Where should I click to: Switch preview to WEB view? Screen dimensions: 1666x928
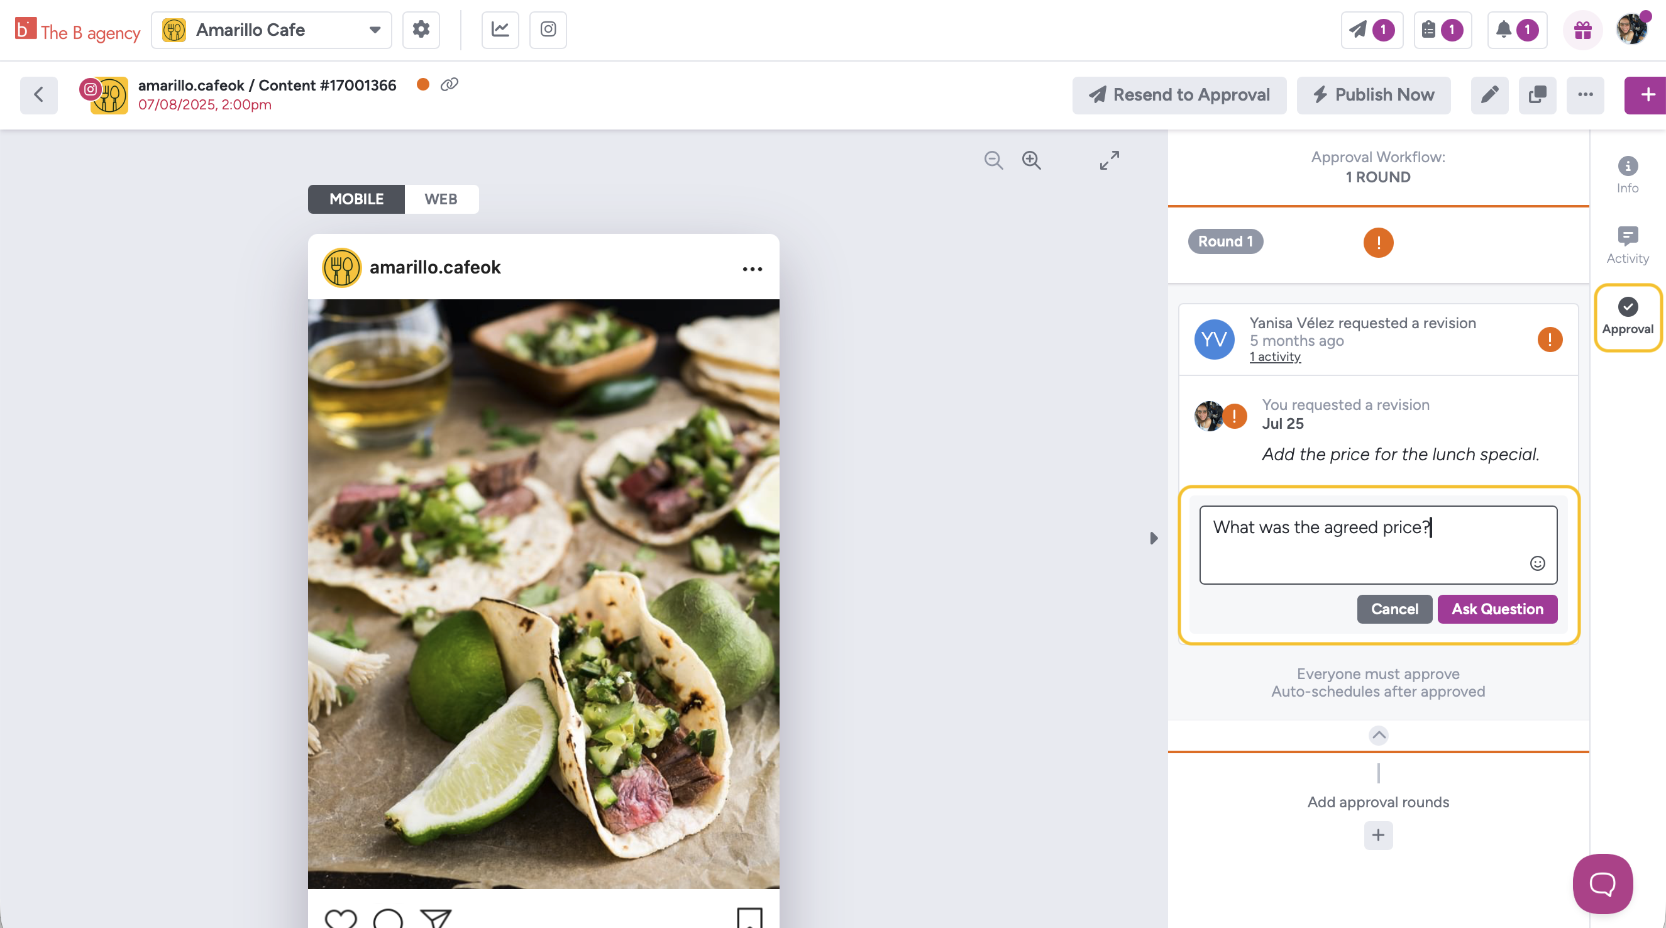pyautogui.click(x=441, y=199)
